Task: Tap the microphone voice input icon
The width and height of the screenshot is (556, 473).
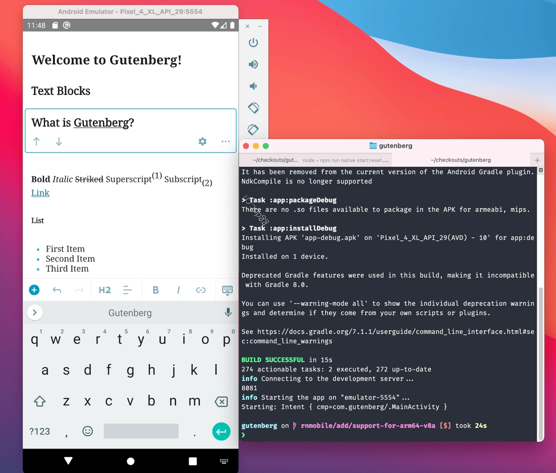Action: (x=228, y=312)
